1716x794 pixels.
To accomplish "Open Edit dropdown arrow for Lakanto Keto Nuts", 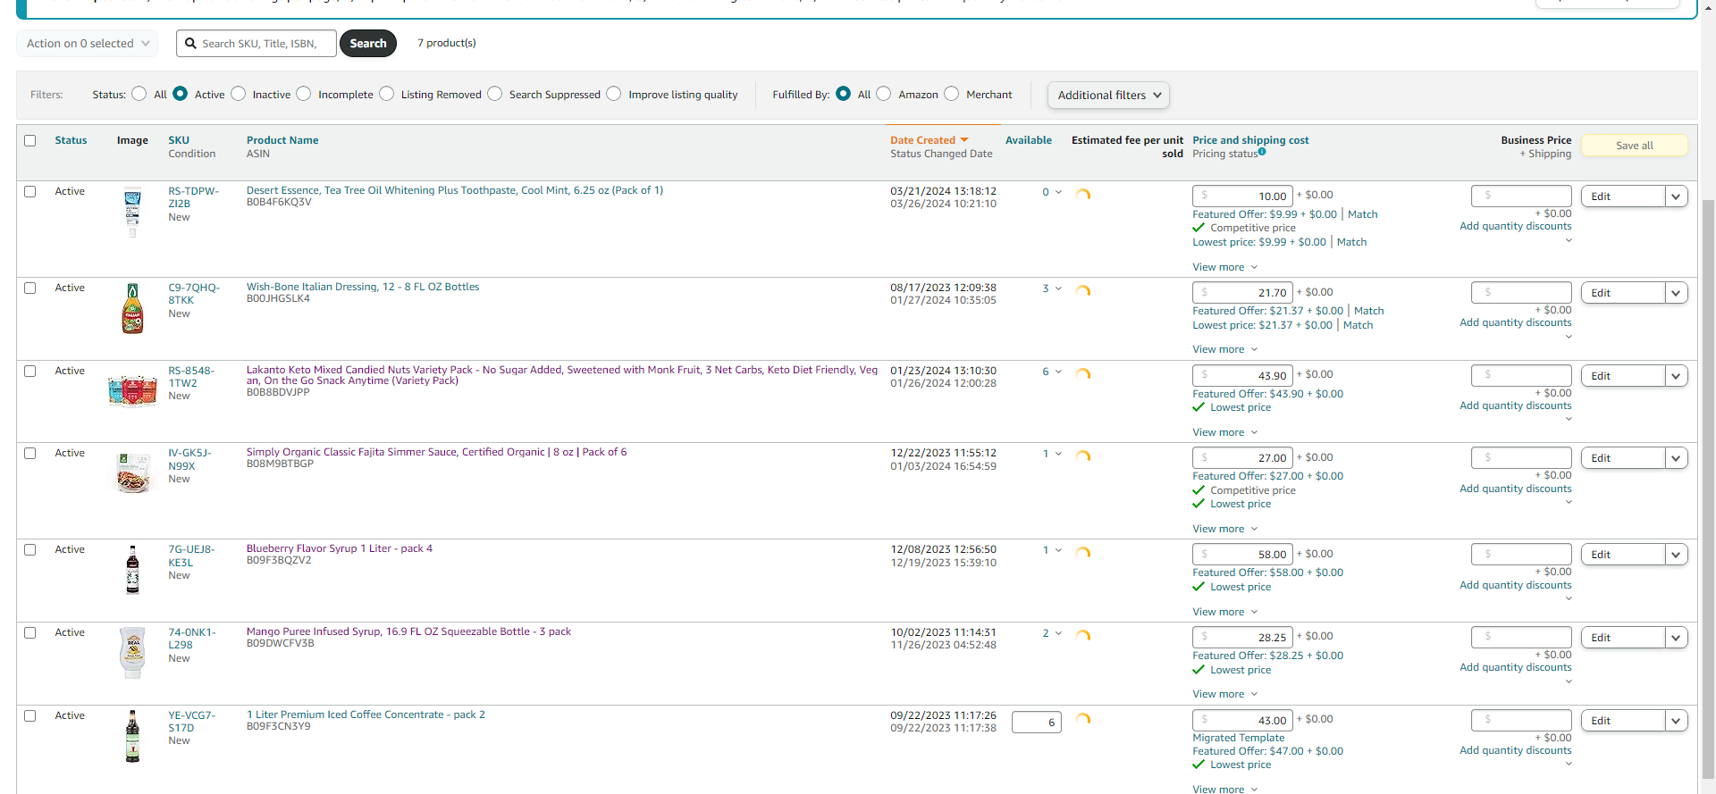I will click(x=1676, y=376).
